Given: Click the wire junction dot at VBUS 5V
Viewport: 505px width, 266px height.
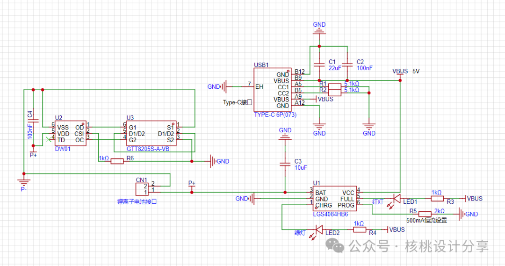Looking at the screenshot, I should 400,80.
